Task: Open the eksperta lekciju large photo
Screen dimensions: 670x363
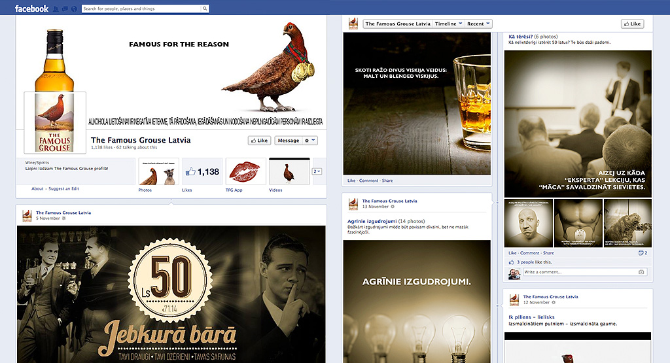Action: pos(578,124)
